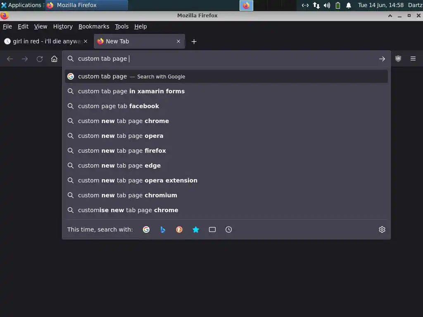Open the Bookmarks menu
This screenshot has width=423, height=317.
point(94,26)
